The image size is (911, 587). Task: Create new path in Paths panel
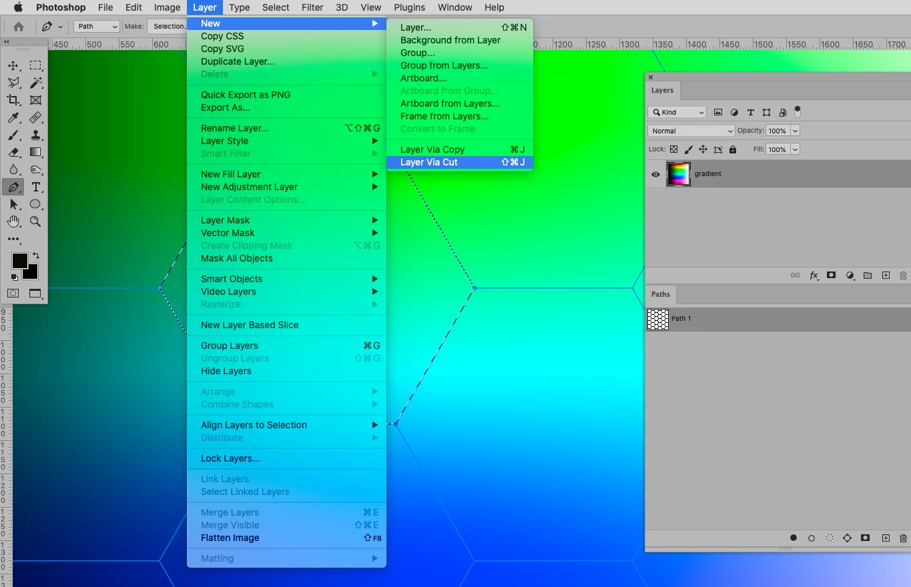(886, 538)
